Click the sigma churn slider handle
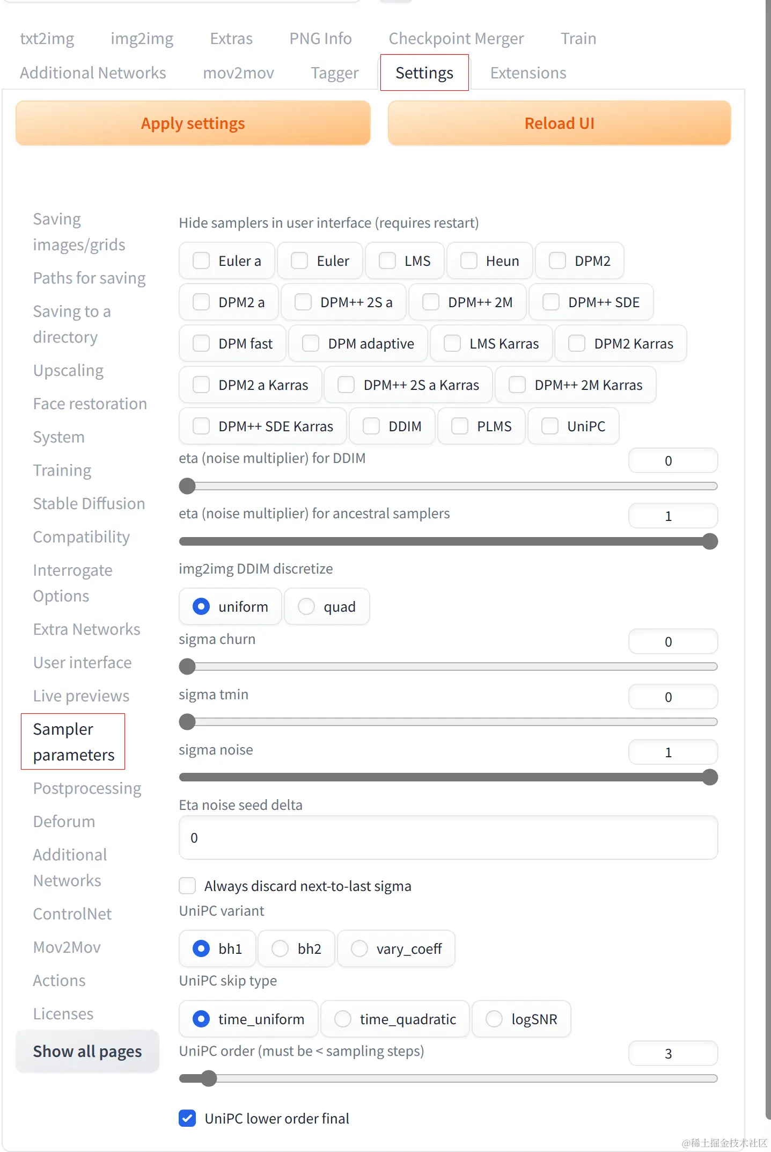771x1152 pixels. (187, 666)
